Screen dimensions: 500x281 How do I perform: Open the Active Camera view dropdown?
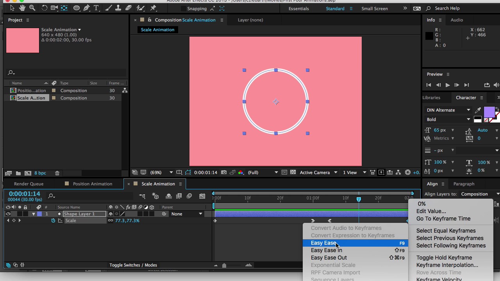[x=318, y=172]
